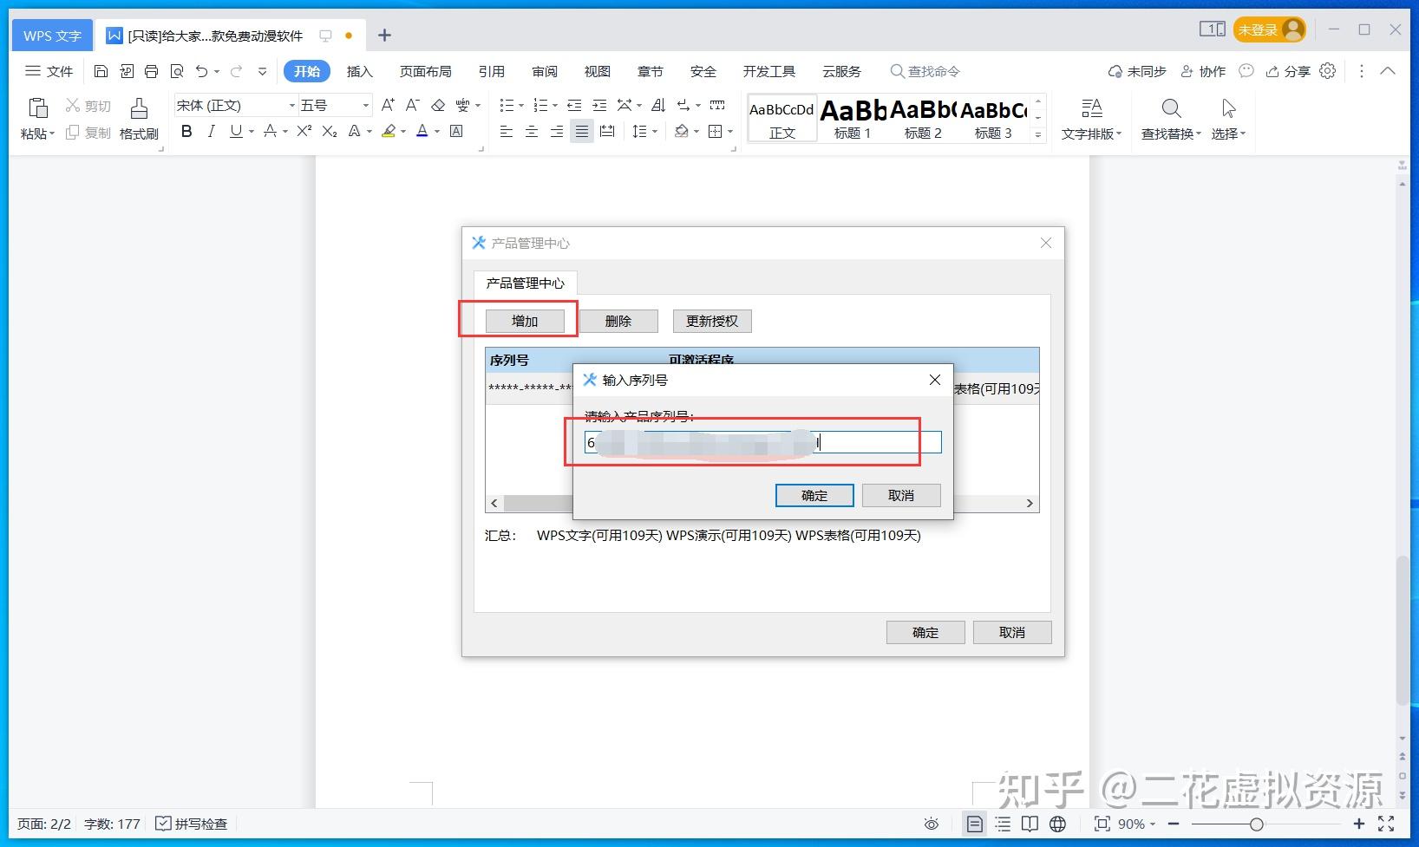Switch to Web layout globe icon

pyautogui.click(x=1057, y=824)
